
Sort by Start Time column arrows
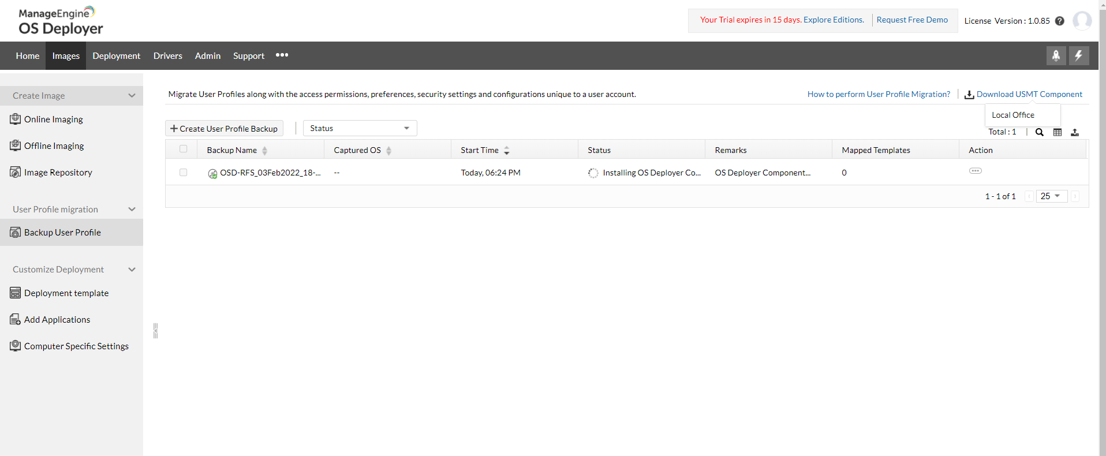pyautogui.click(x=506, y=151)
